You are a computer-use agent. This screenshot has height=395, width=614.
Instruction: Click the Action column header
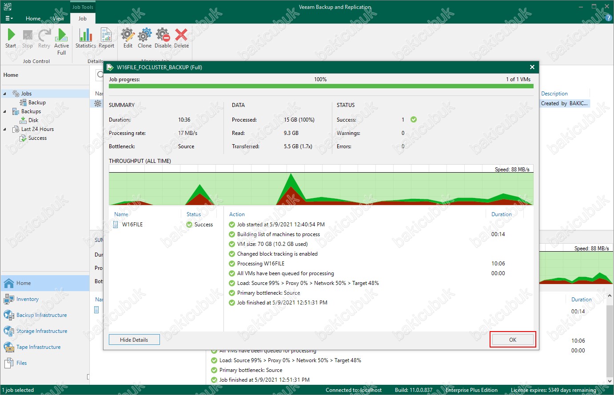click(237, 214)
